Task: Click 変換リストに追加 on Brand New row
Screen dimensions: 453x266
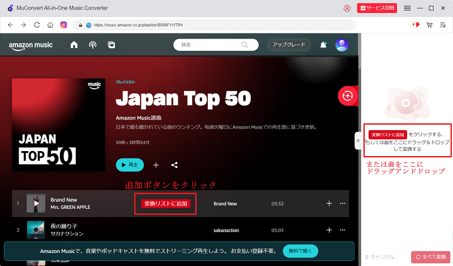Action: 166,204
